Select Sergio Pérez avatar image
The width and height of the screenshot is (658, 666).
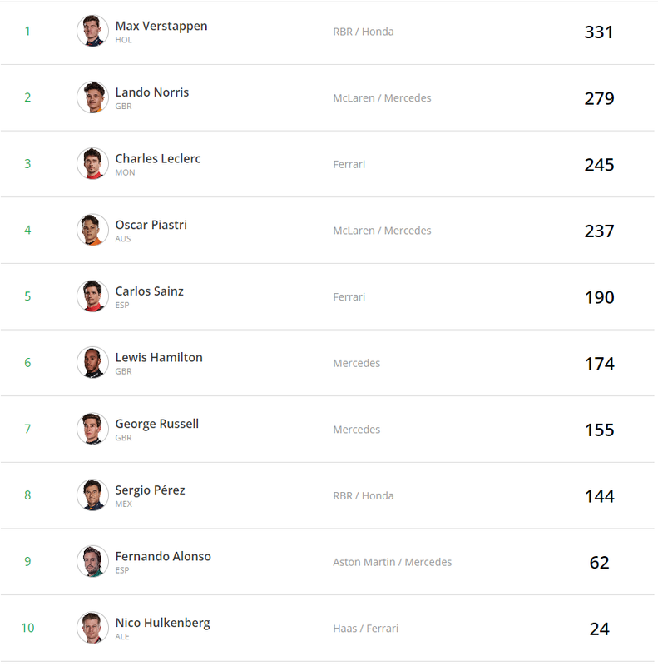92,495
